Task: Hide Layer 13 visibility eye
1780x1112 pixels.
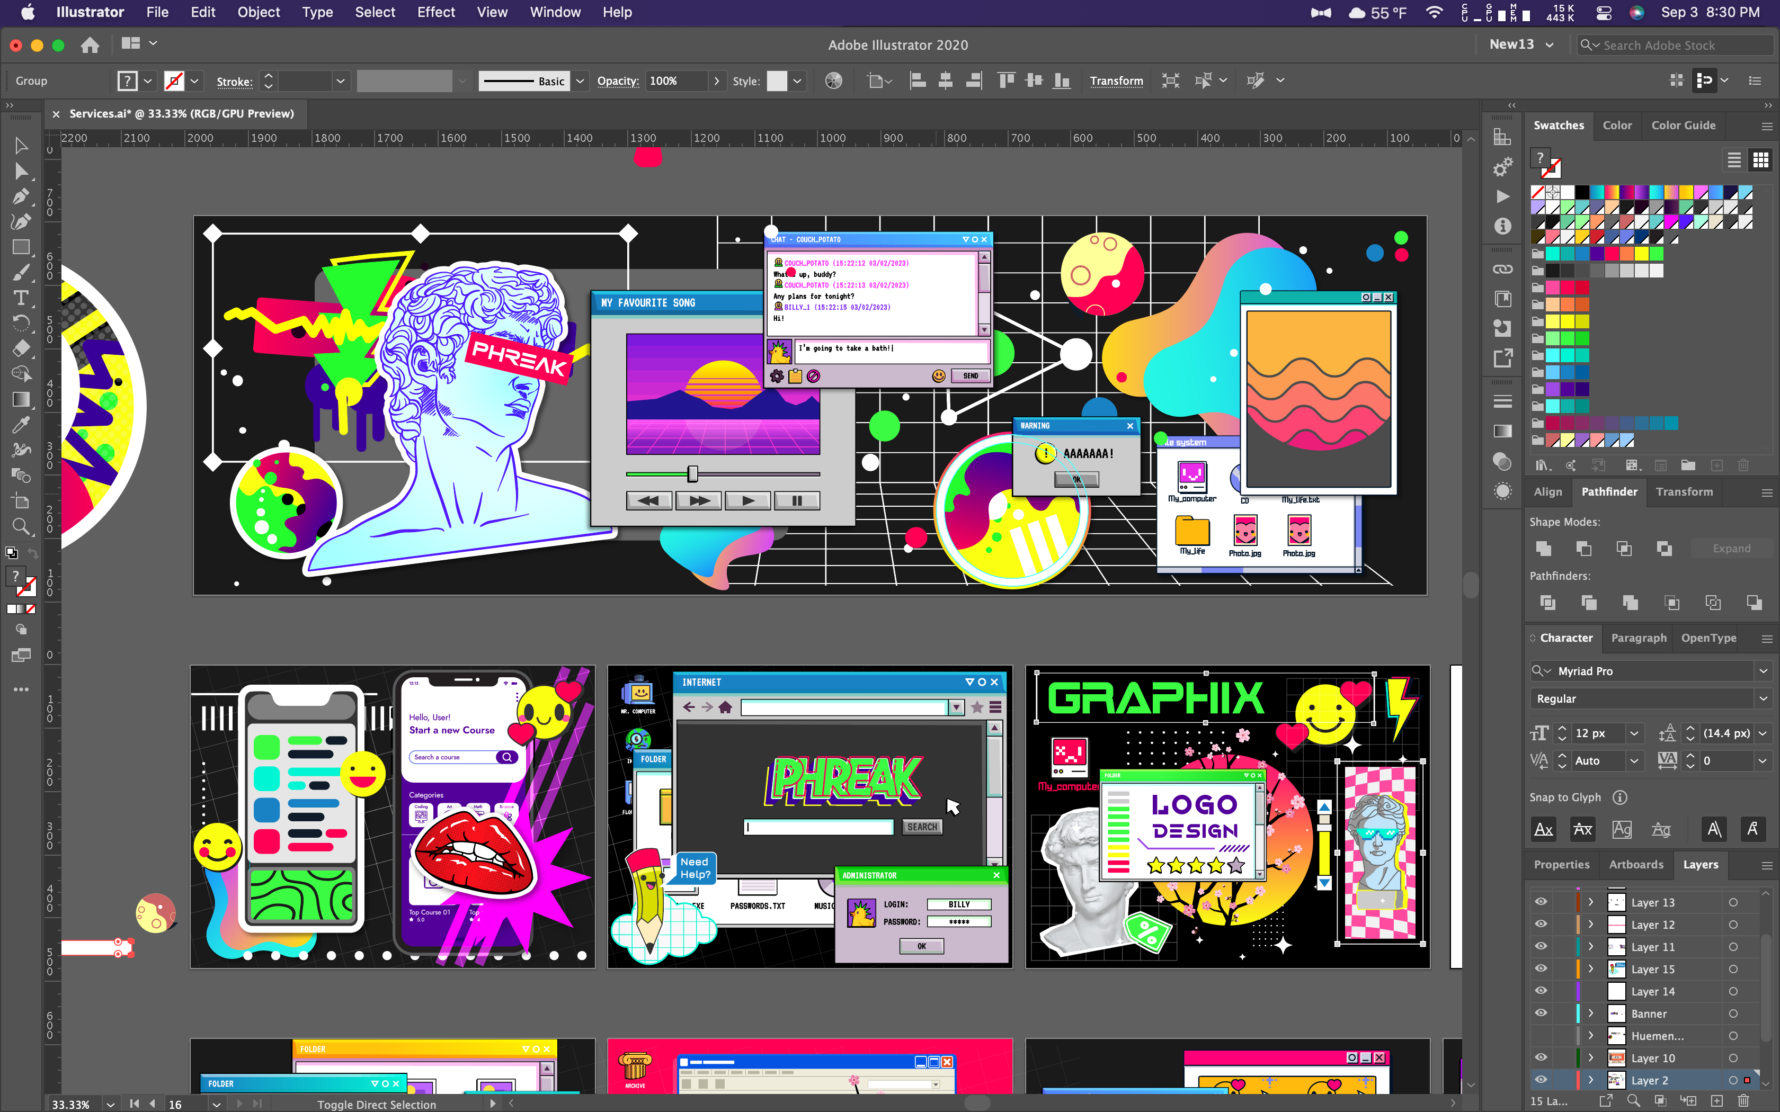Action: 1541,902
